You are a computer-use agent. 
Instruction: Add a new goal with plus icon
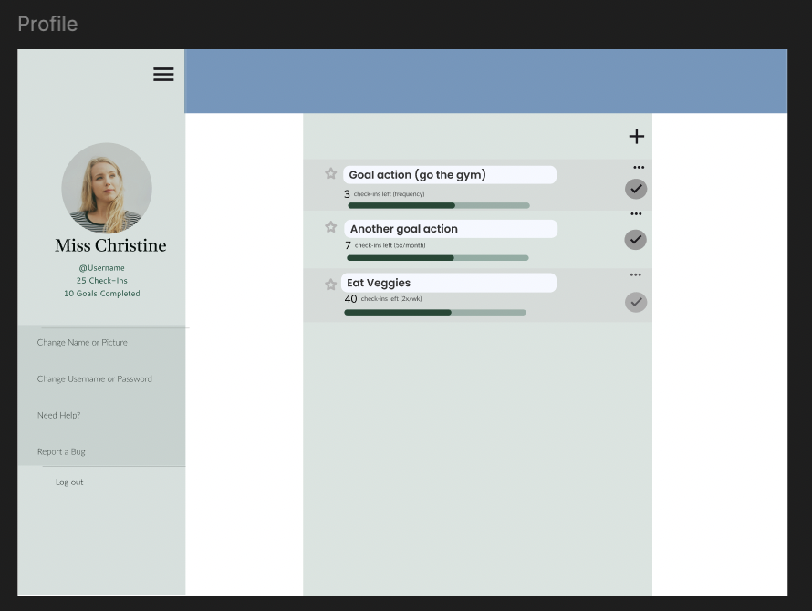point(637,136)
